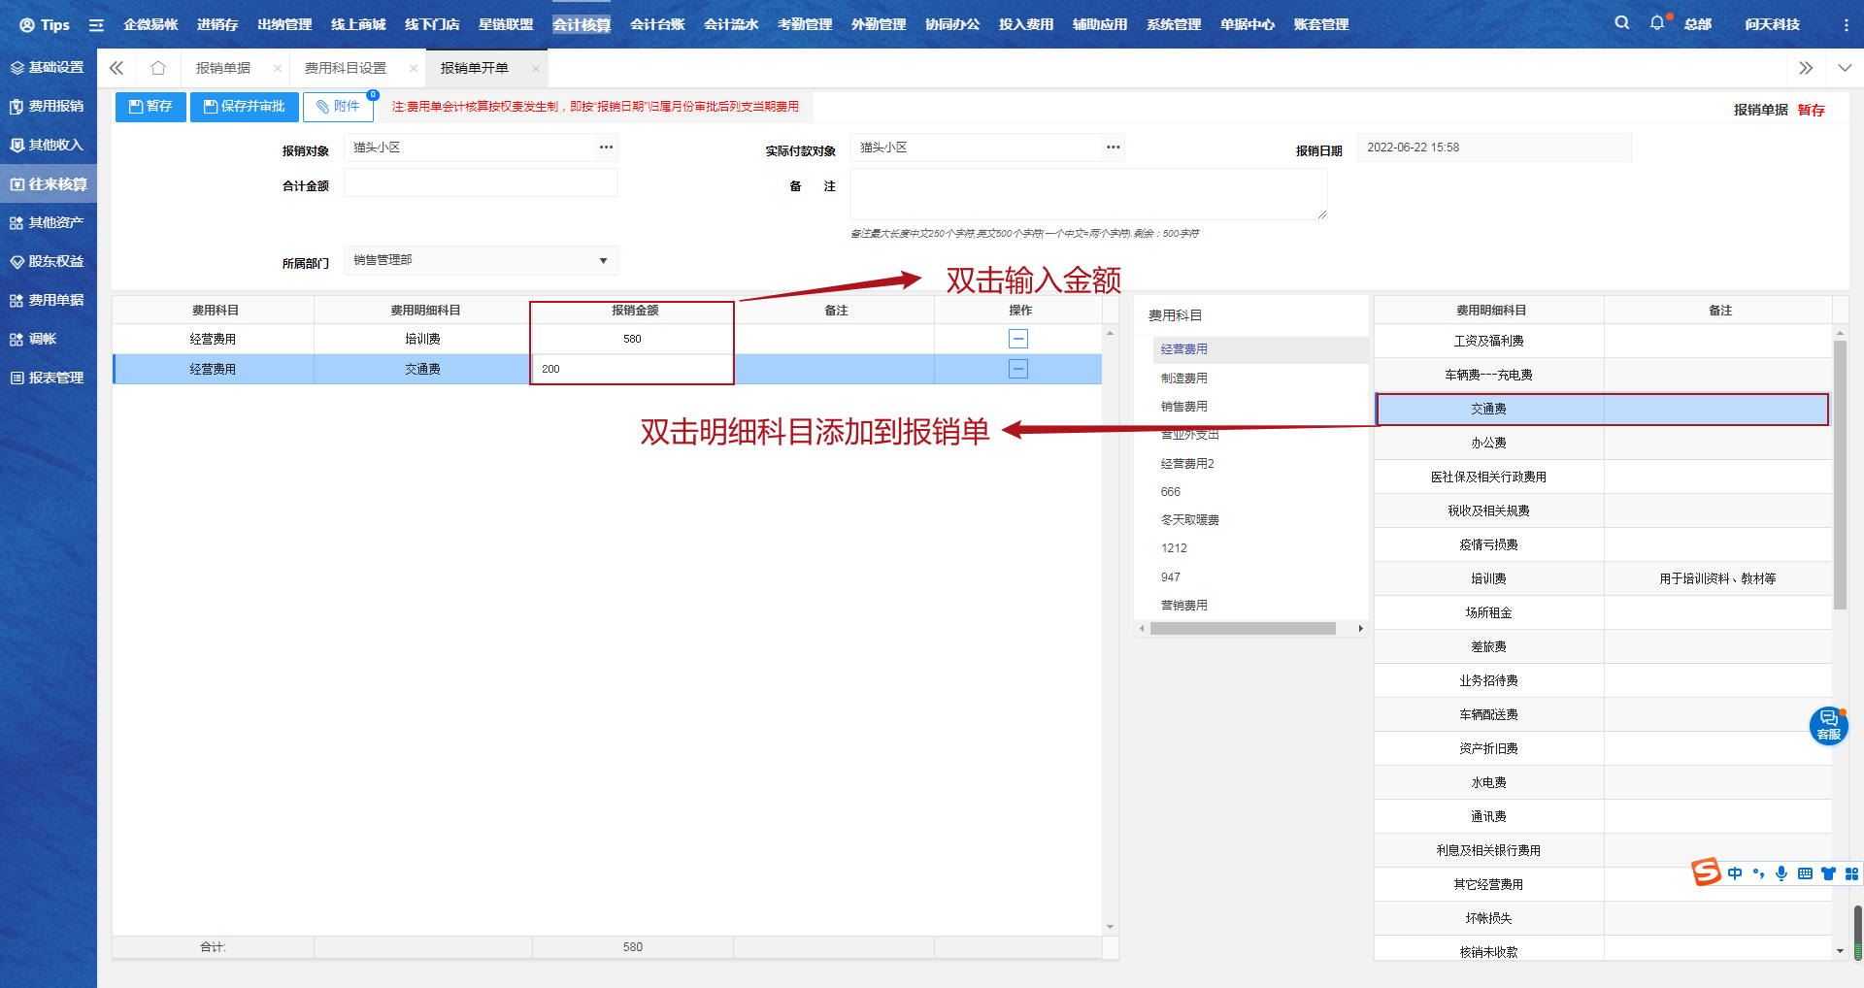This screenshot has width=1864, height=988.
Task: Open the 所属部门 department dropdown
Action: (x=603, y=260)
